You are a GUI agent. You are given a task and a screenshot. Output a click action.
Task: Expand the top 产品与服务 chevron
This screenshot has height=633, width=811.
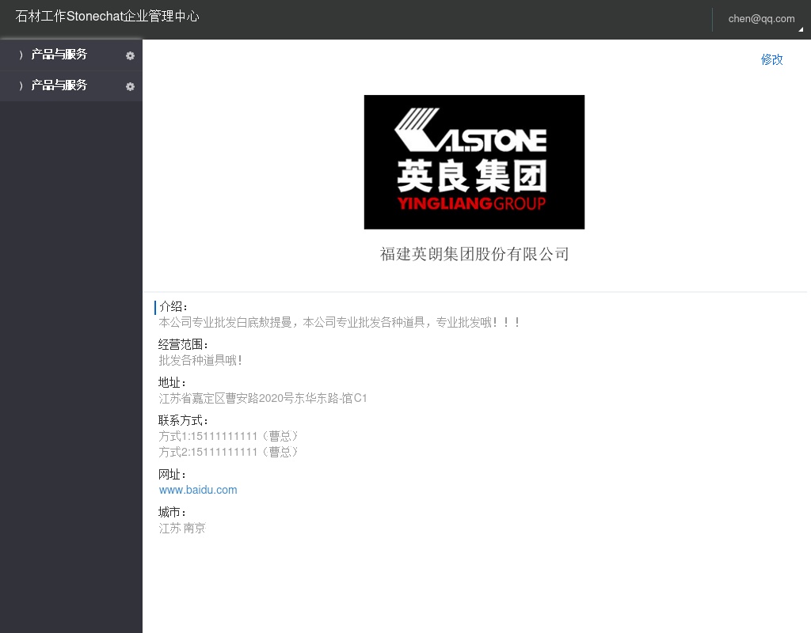21,55
